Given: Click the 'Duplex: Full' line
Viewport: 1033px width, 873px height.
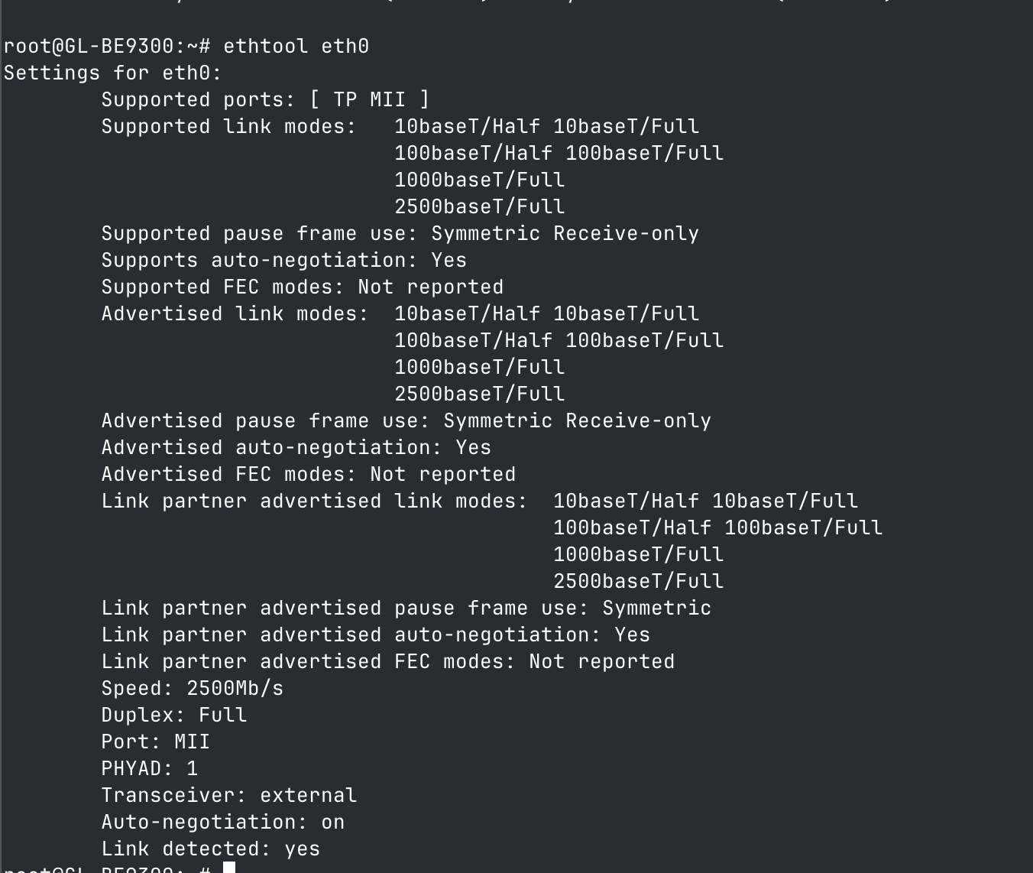Looking at the screenshot, I should (x=173, y=716).
